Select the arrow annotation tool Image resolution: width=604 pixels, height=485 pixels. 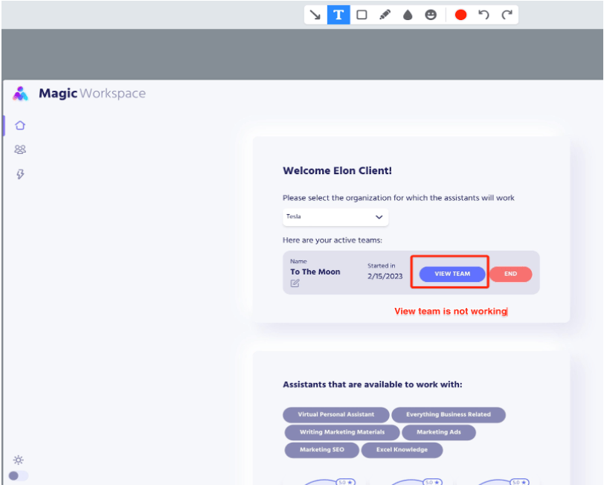[315, 15]
